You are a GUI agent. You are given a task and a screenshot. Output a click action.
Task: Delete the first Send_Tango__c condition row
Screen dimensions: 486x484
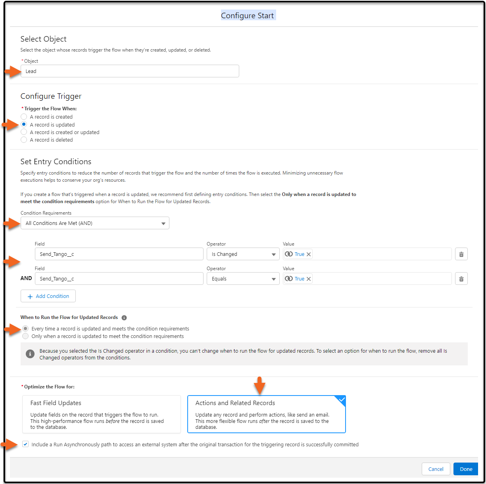pyautogui.click(x=461, y=254)
